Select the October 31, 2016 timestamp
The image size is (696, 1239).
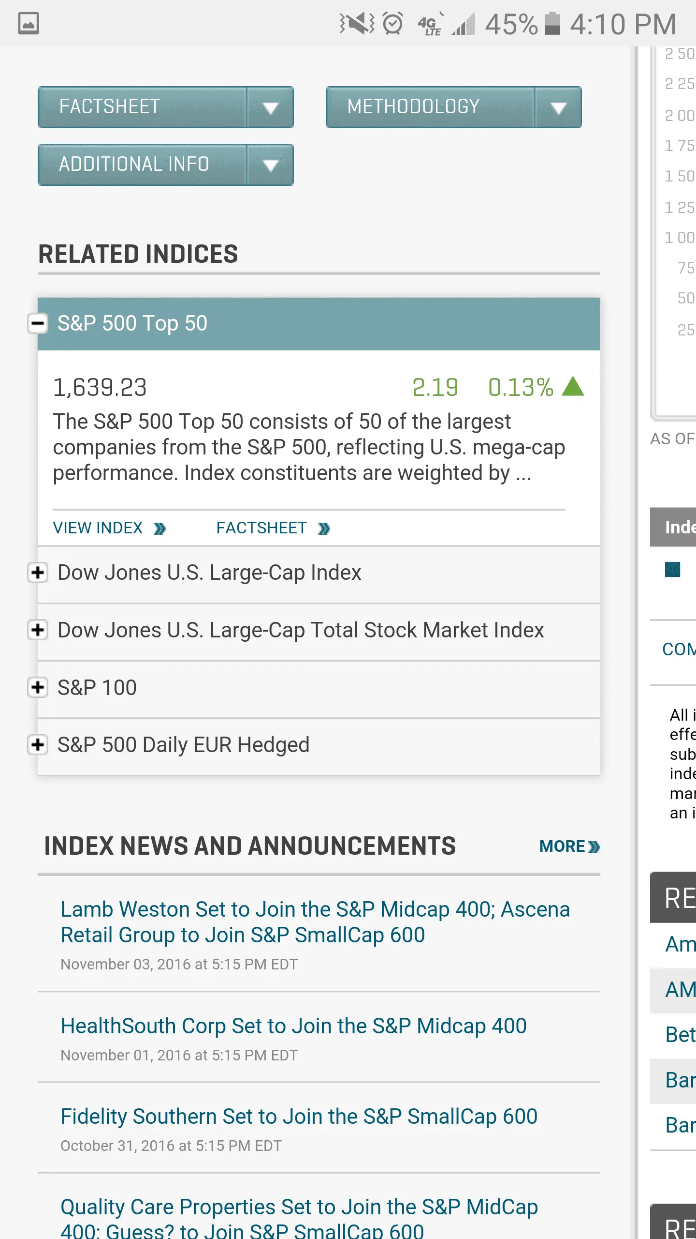click(171, 1146)
